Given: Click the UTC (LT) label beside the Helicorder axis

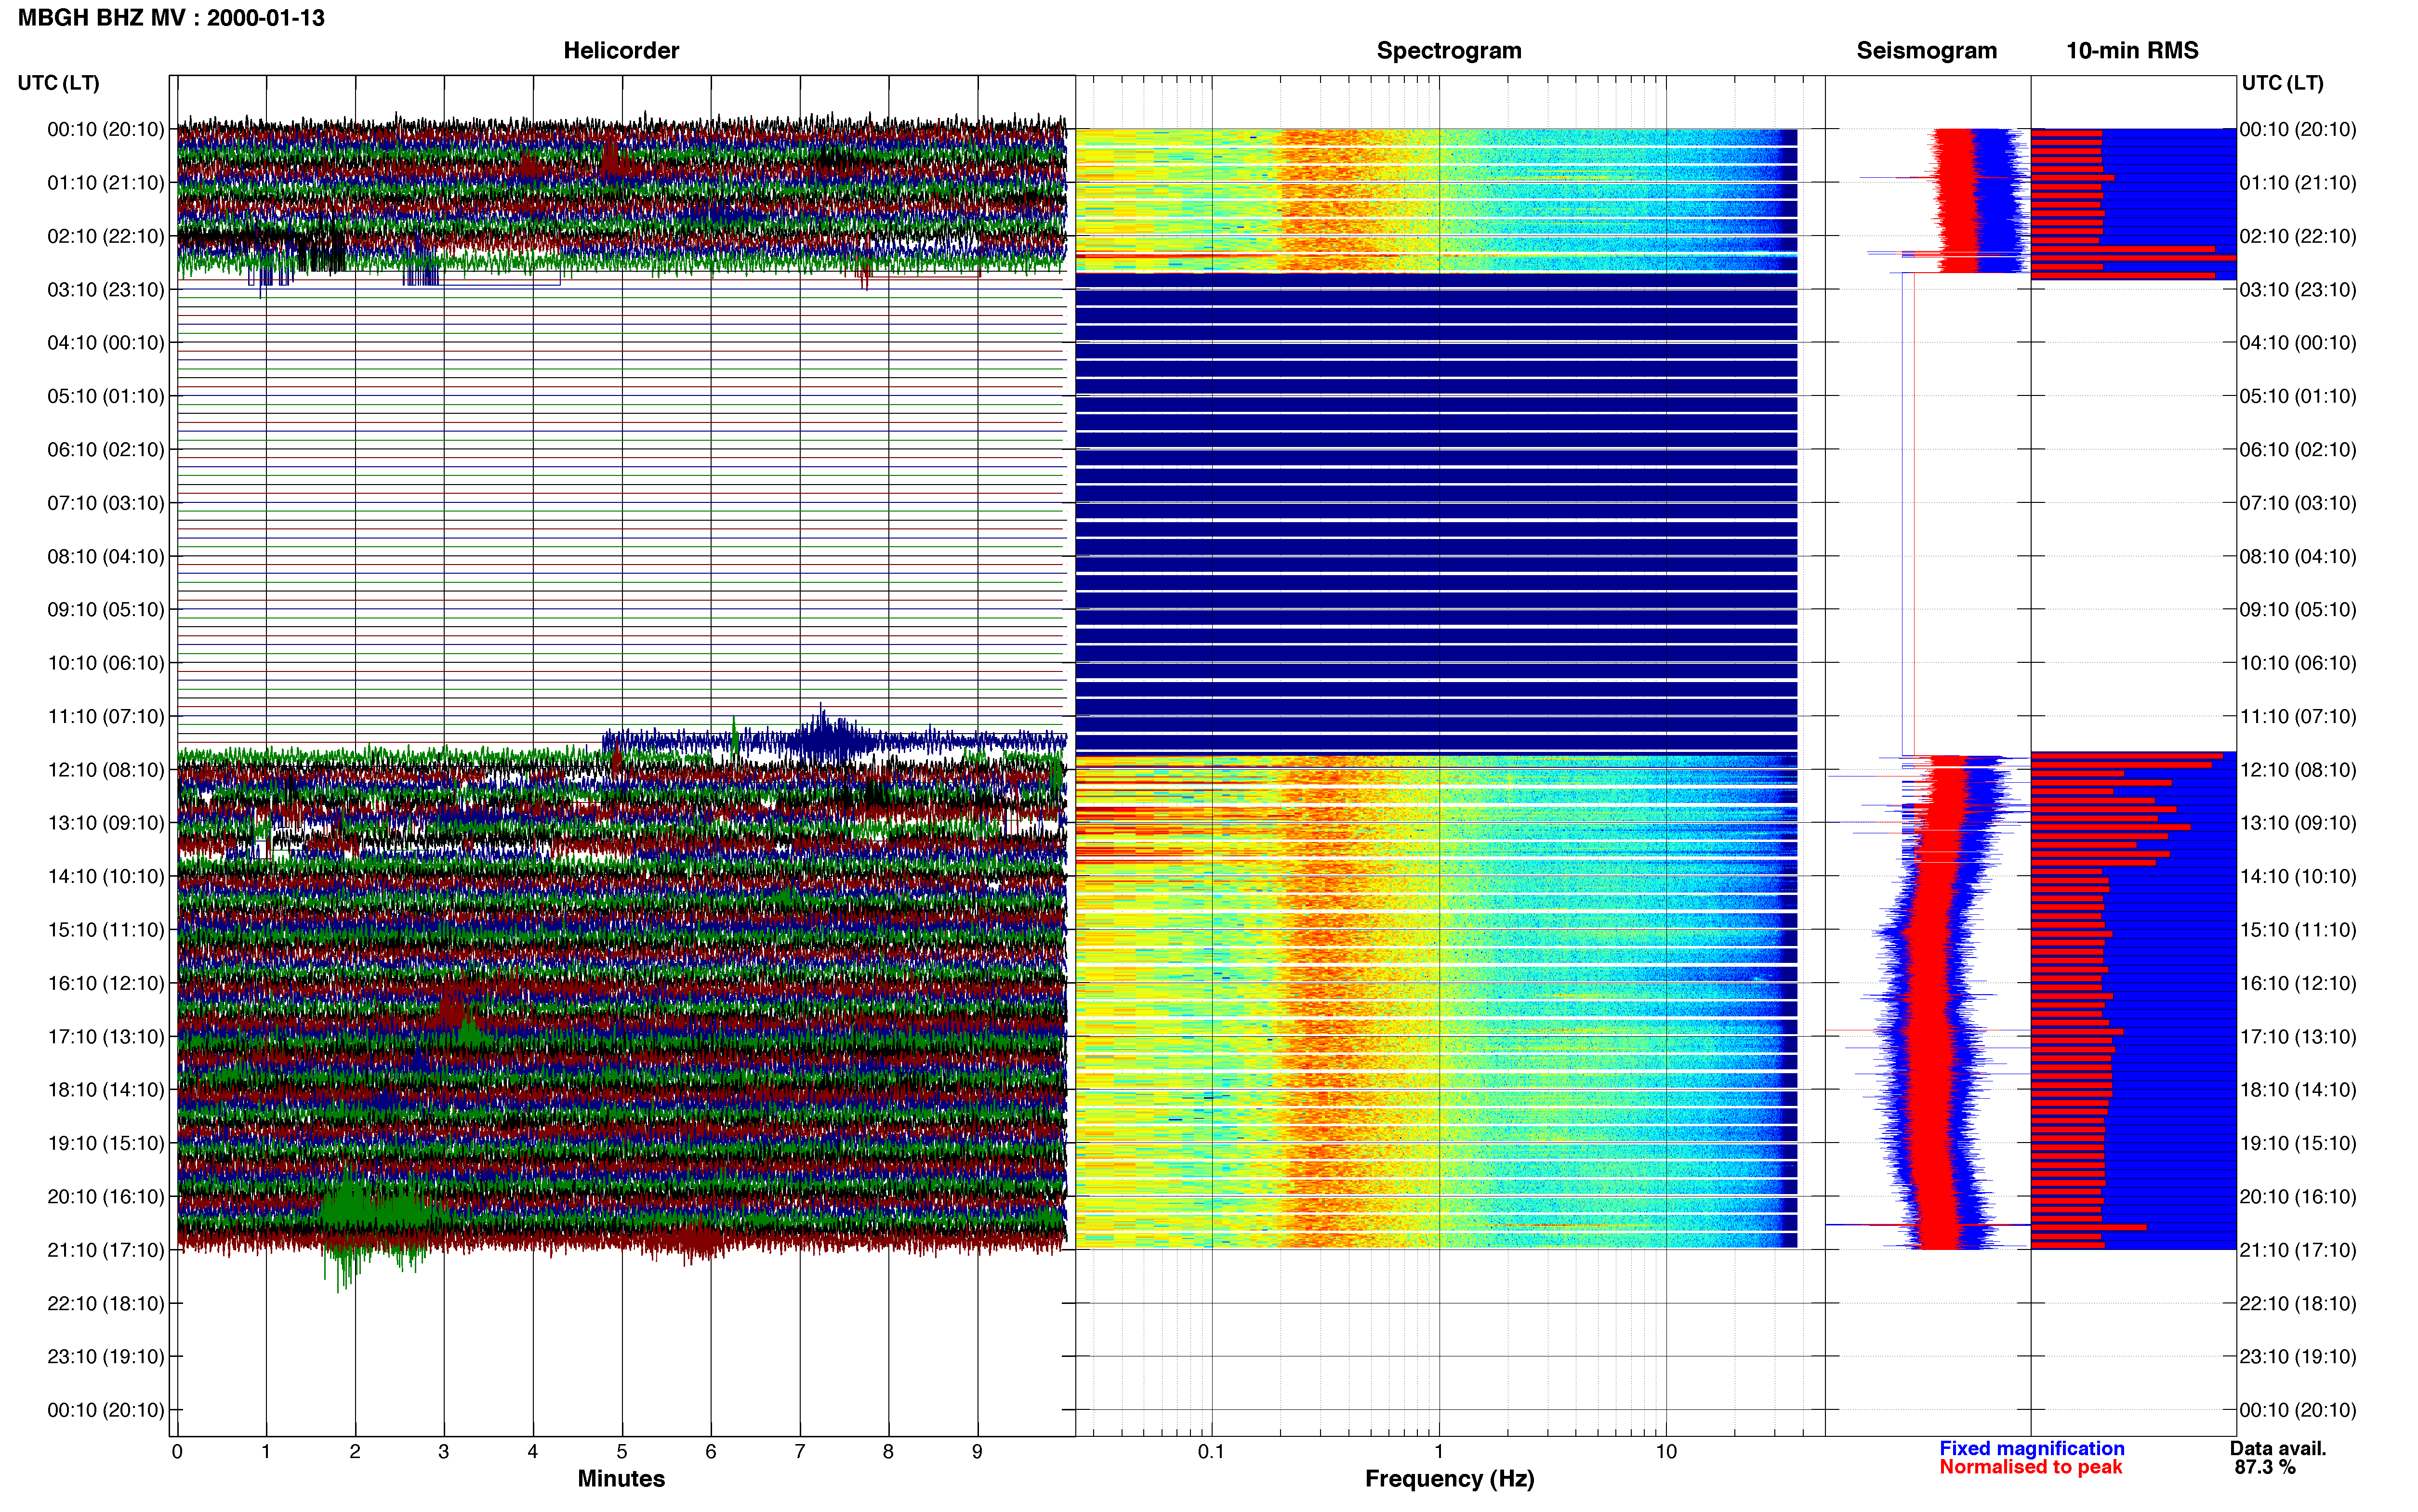Looking at the screenshot, I should (59, 83).
